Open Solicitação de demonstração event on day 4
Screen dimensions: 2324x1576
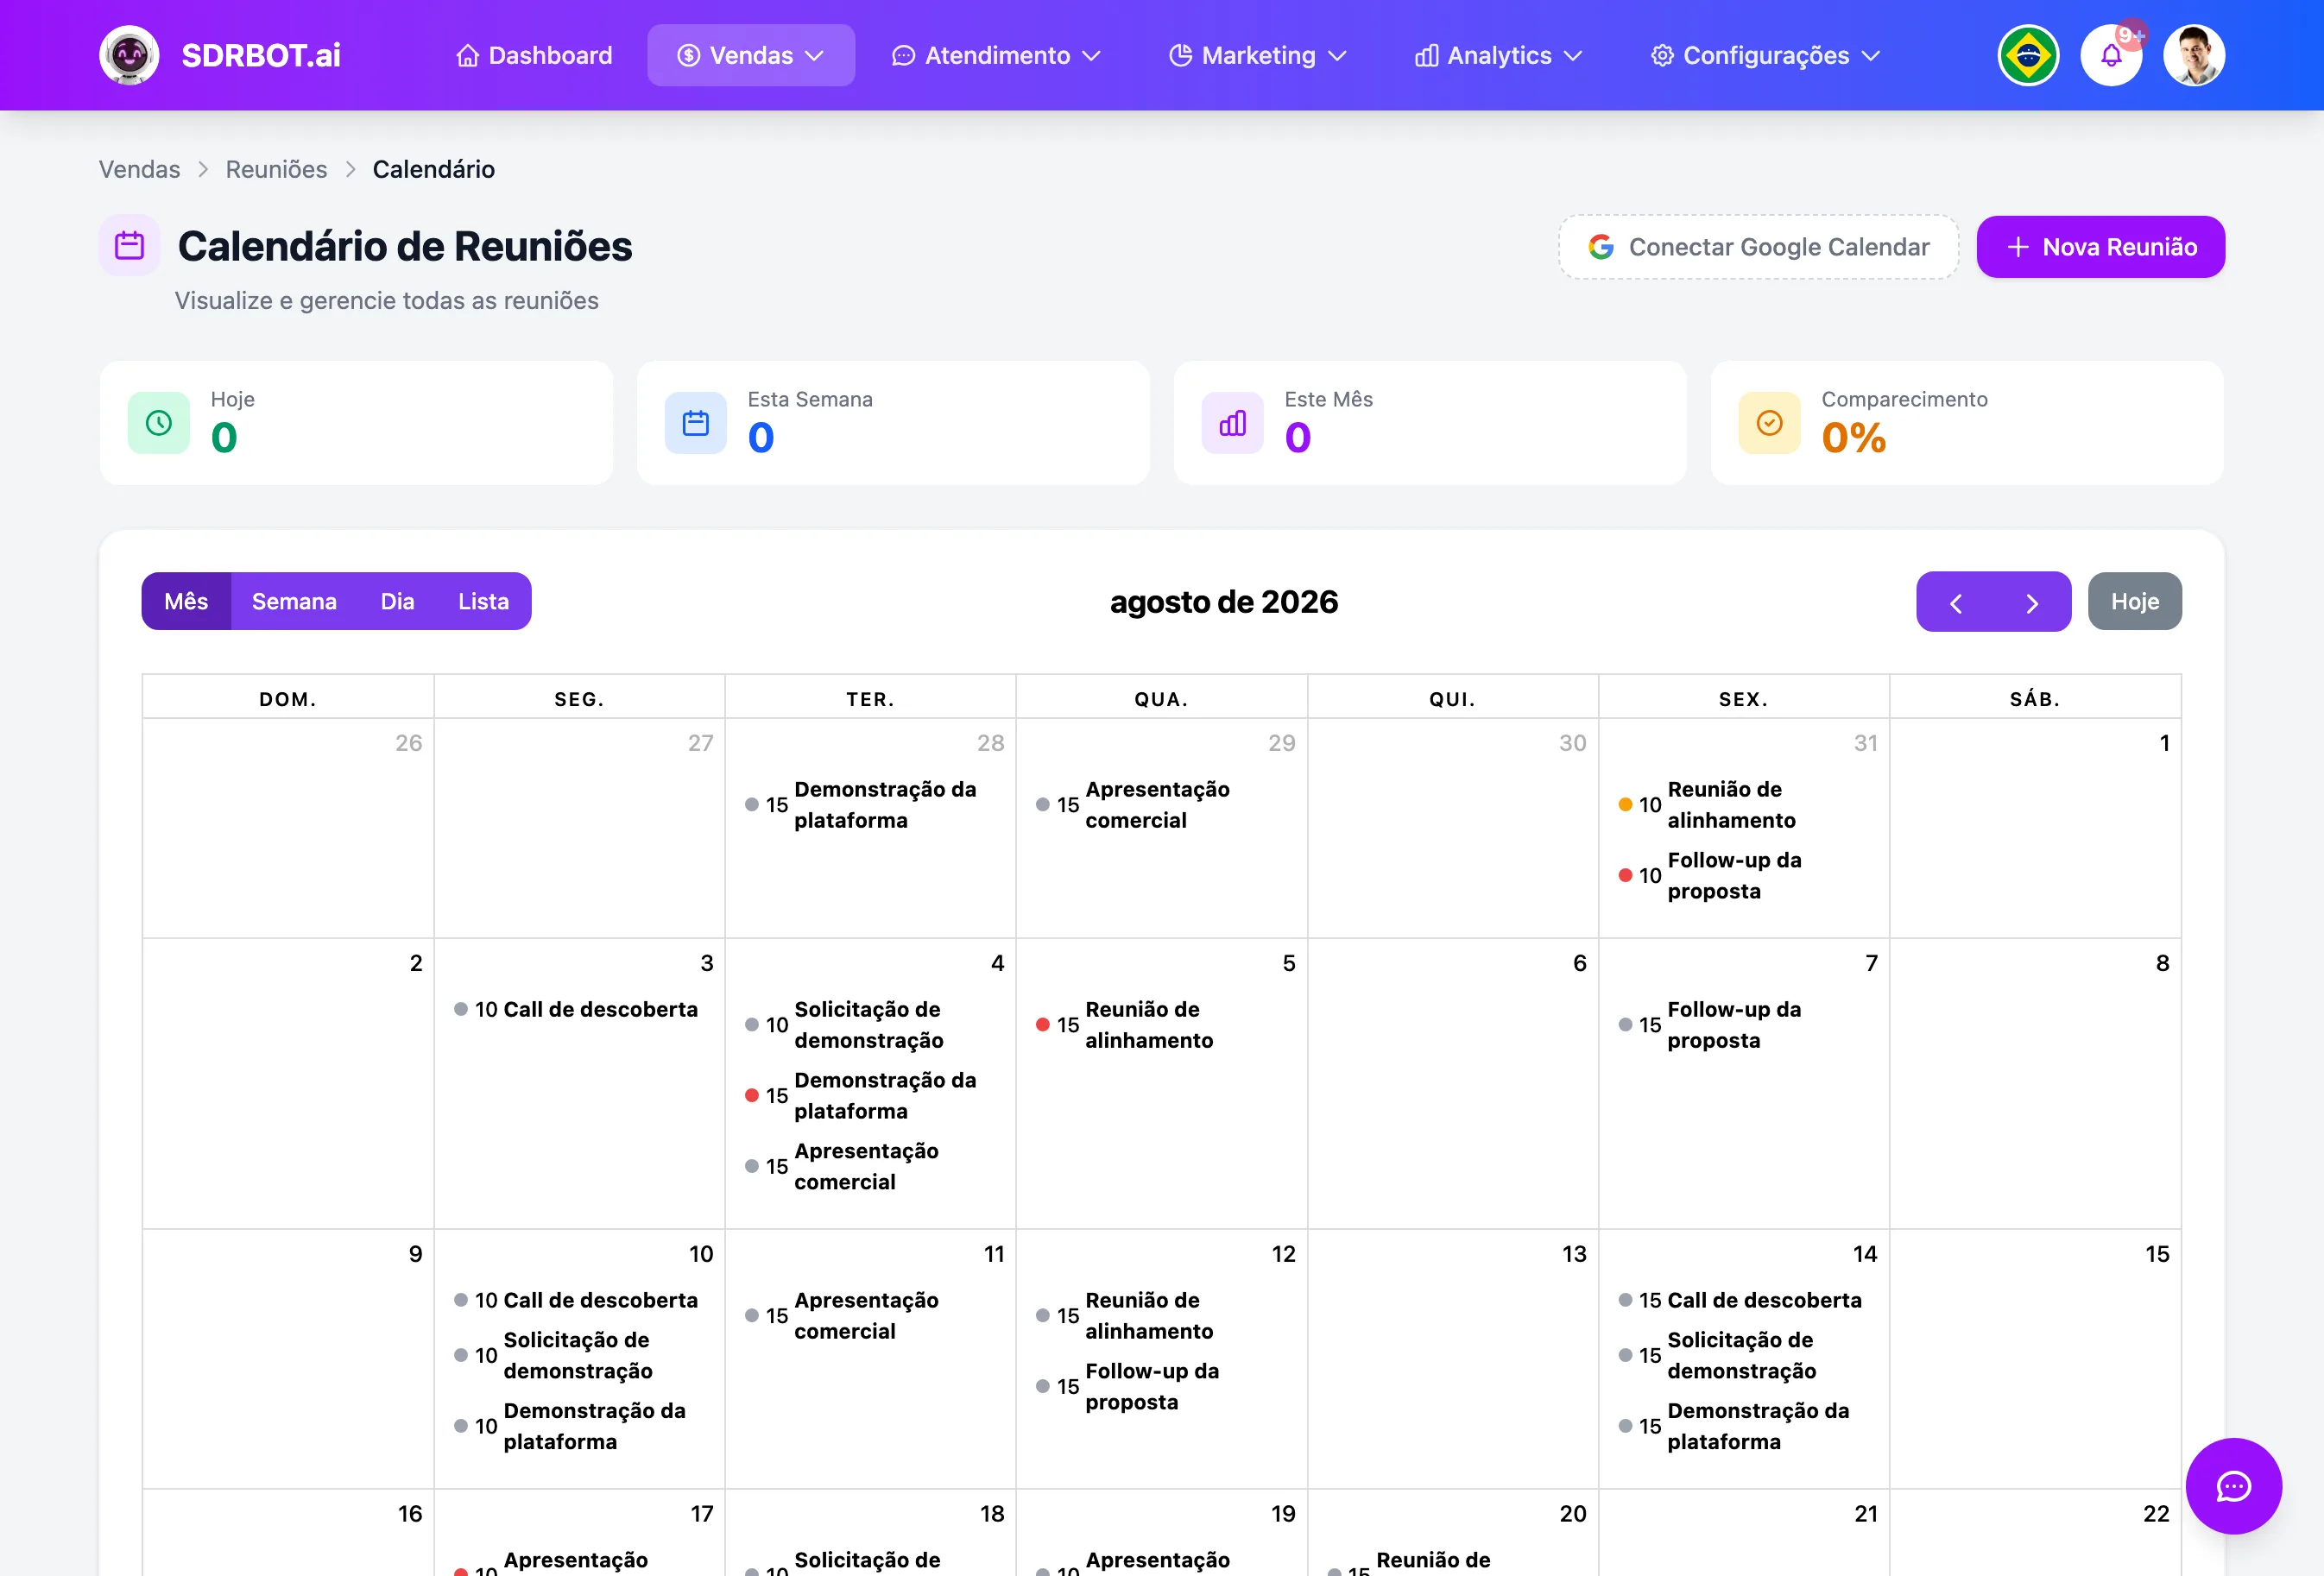coord(870,1025)
